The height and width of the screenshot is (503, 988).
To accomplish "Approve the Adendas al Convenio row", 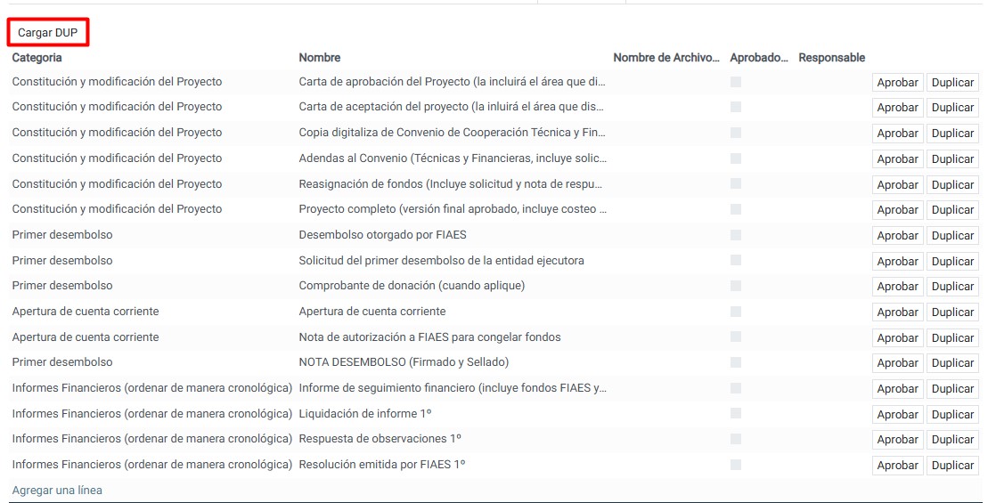I will (x=897, y=159).
